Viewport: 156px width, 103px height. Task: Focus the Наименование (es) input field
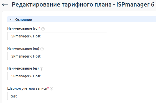[57, 76]
